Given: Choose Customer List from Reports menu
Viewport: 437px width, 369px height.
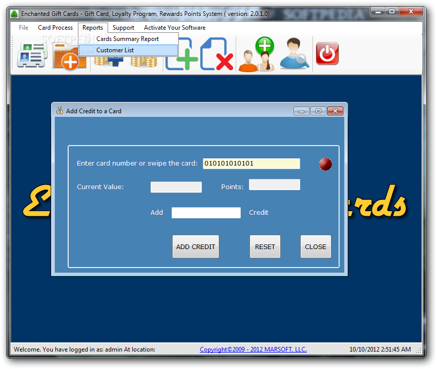Looking at the screenshot, I should (128, 50).
